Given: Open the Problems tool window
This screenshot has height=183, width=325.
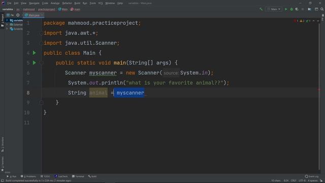Looking at the screenshot, I should click(28, 176).
